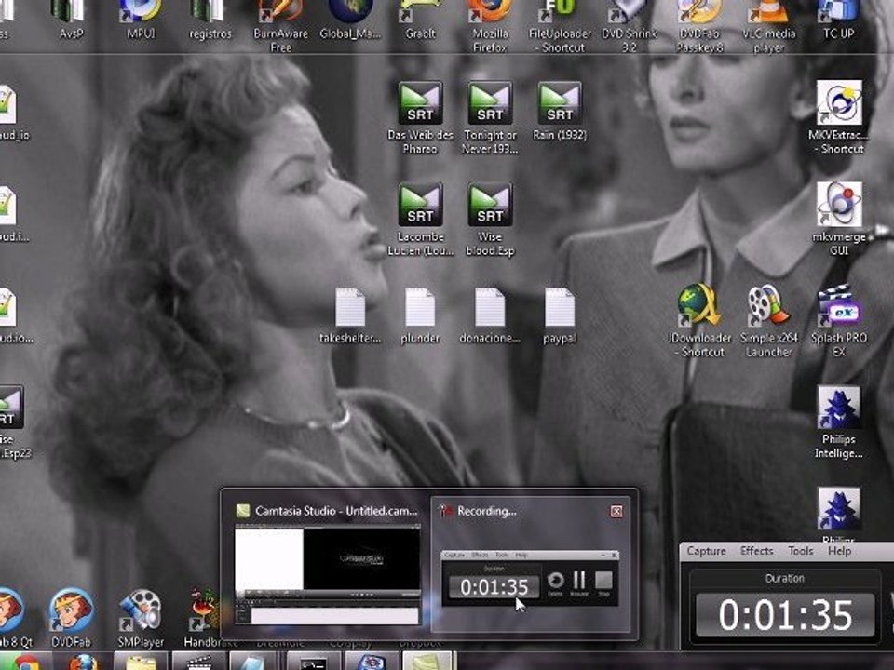Screen dimensions: 894x670
Task: Open the folder icon on the taskbar
Action: click(x=141, y=662)
